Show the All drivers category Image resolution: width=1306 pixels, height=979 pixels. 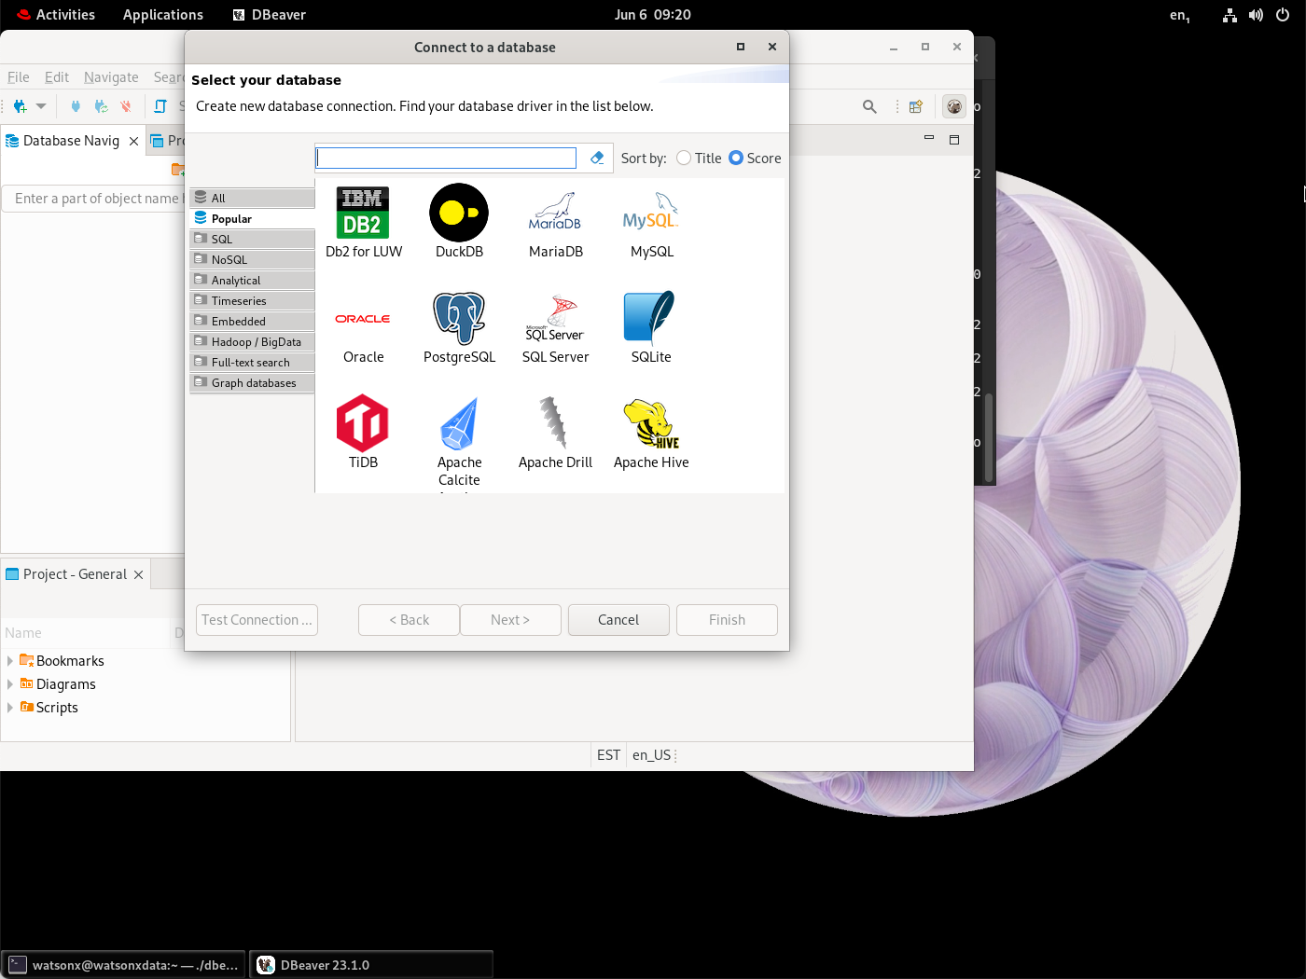252,198
